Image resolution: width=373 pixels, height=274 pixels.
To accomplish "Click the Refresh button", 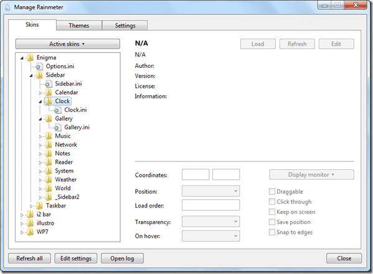I will point(297,44).
